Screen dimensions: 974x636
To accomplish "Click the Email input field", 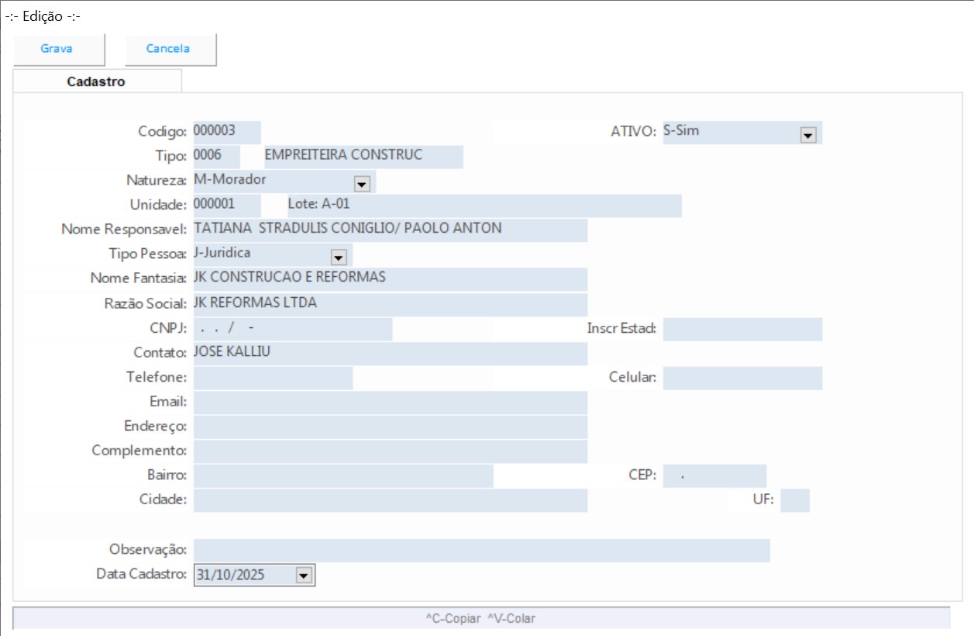I will tap(389, 403).
